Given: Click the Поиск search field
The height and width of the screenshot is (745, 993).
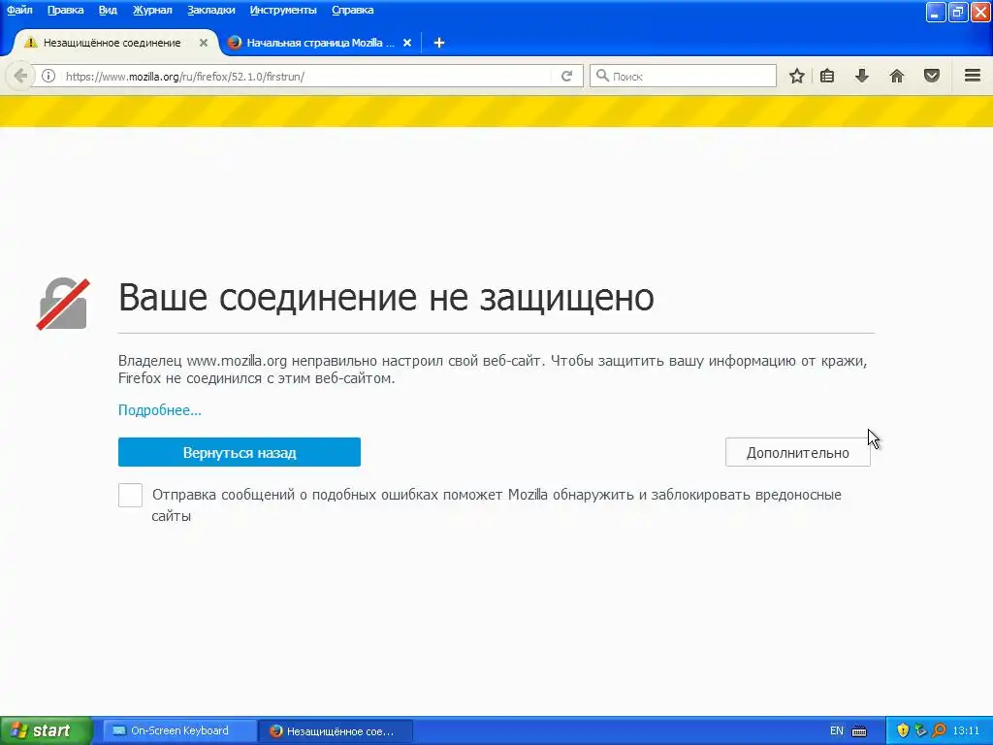Looking at the screenshot, I should 683,76.
